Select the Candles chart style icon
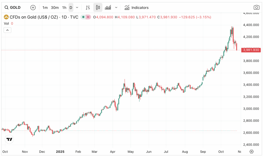Screen dimensions: 263x157 pyautogui.click(x=98, y=7)
